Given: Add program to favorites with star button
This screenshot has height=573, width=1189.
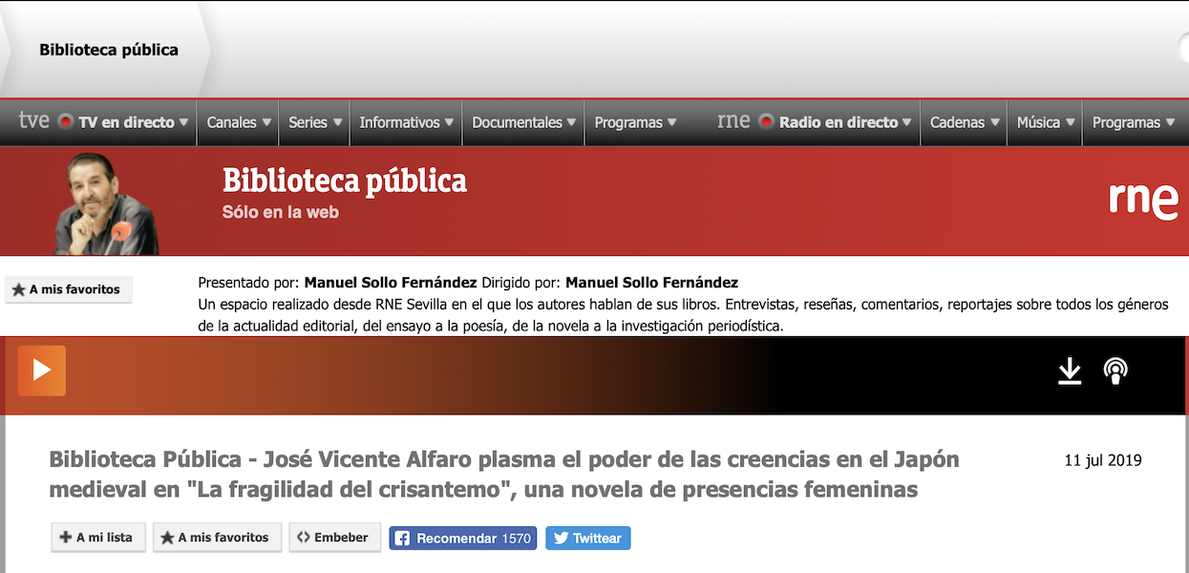Looking at the screenshot, I should pos(68,289).
